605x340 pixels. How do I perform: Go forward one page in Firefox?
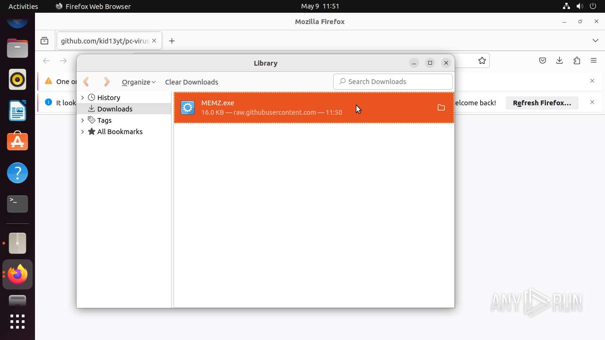click(63, 60)
